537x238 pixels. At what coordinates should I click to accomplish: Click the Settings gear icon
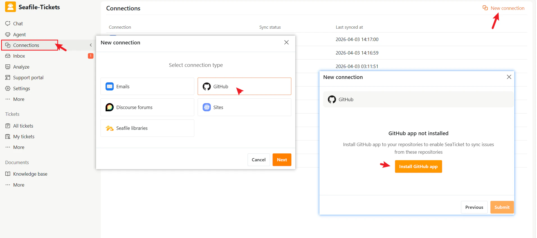8,89
